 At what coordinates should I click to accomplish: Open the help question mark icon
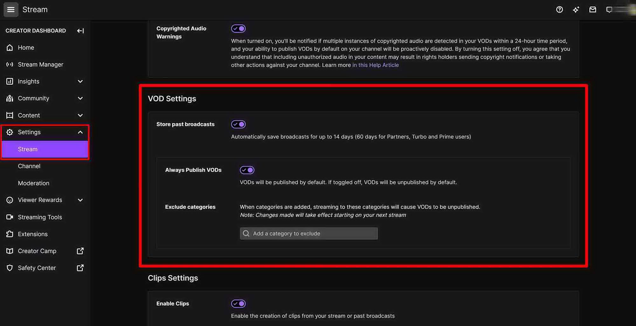[x=559, y=10]
